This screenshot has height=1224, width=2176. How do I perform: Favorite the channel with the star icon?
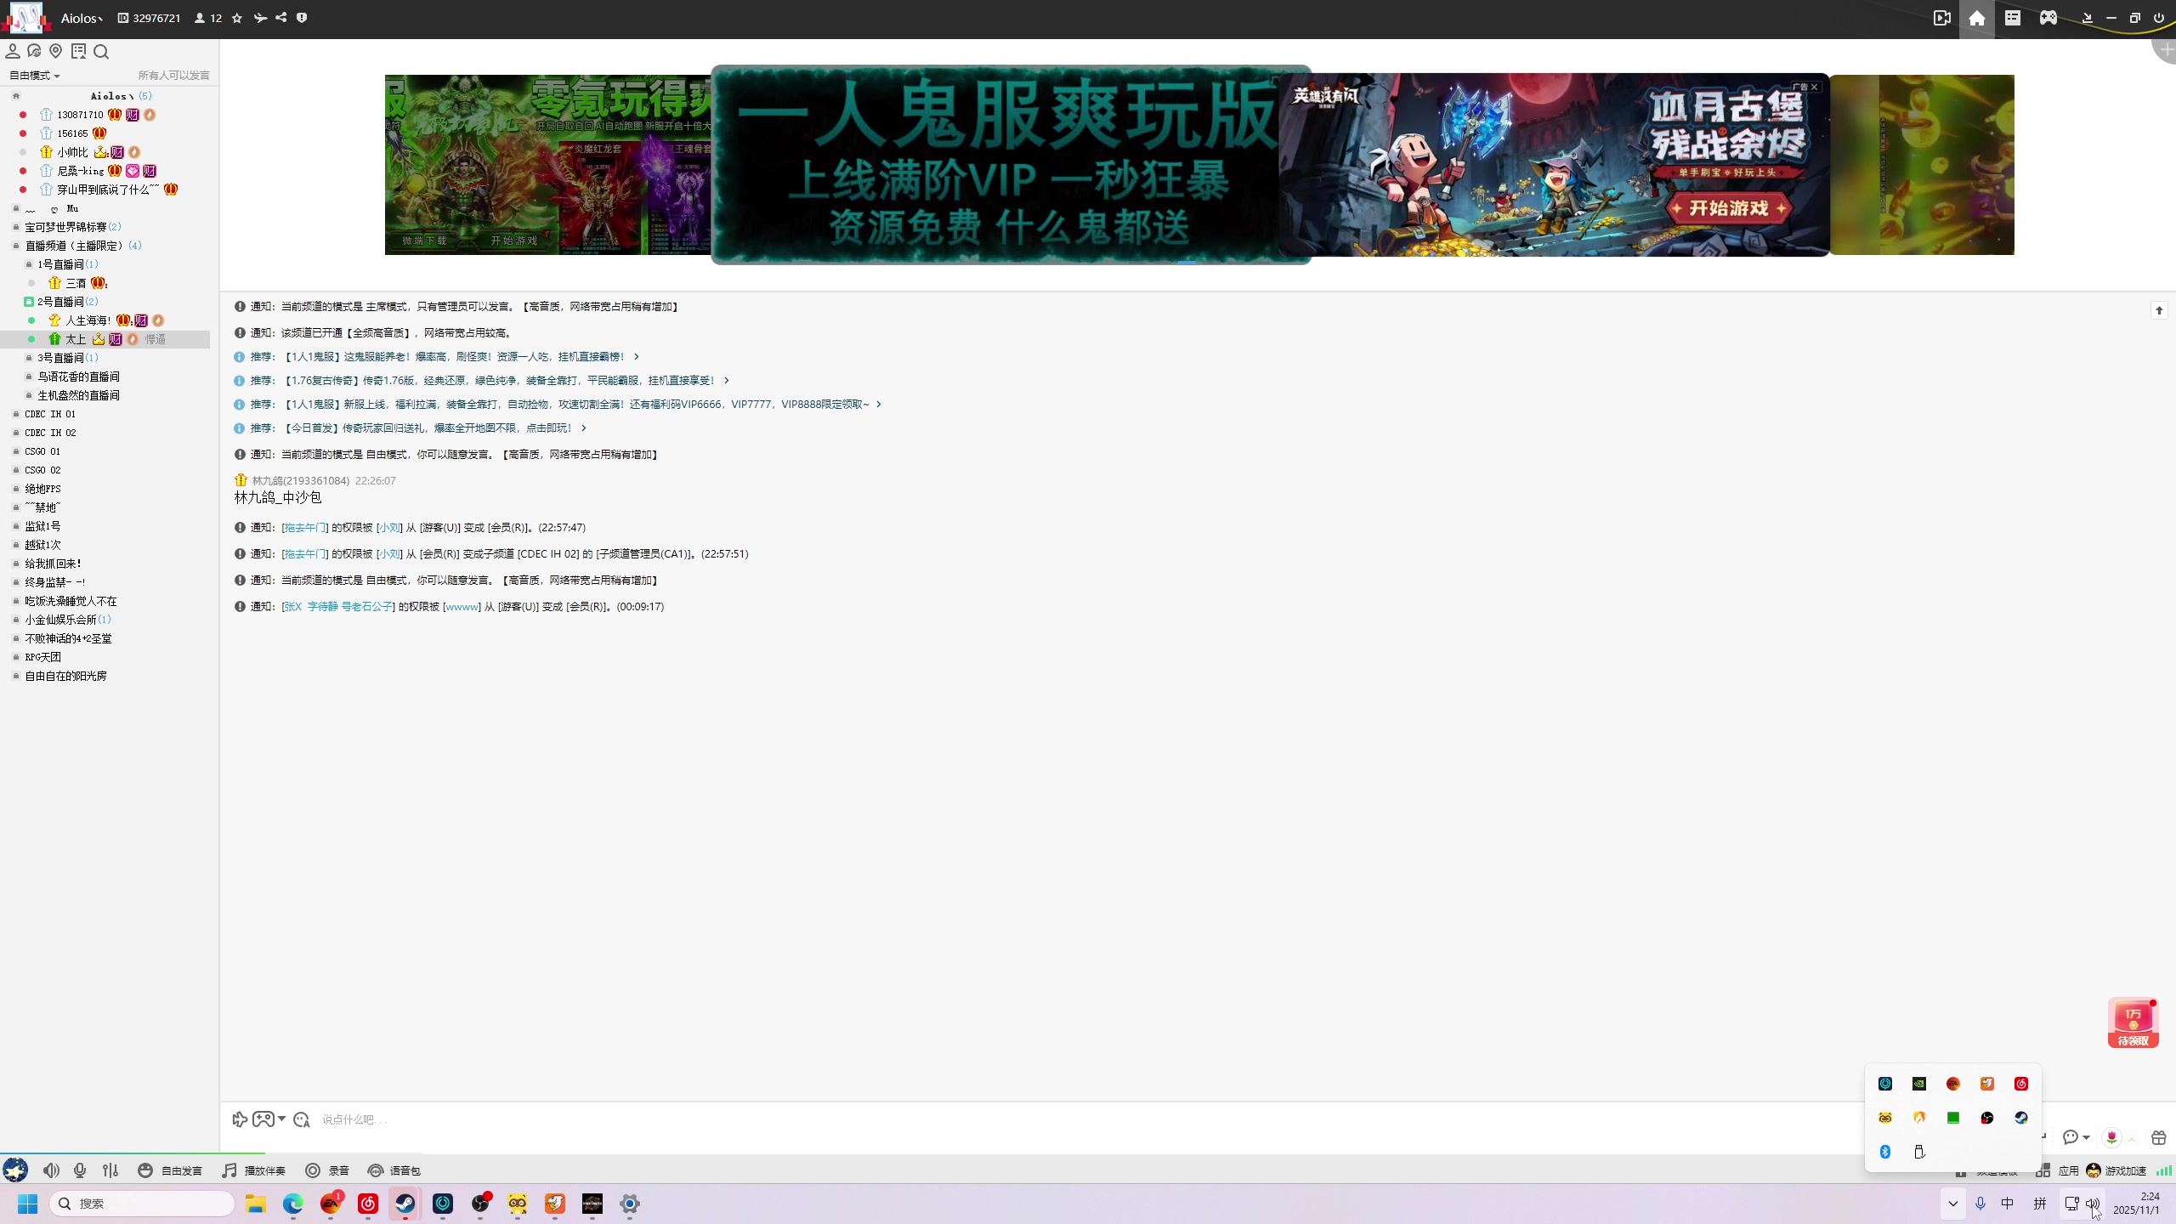coord(237,18)
